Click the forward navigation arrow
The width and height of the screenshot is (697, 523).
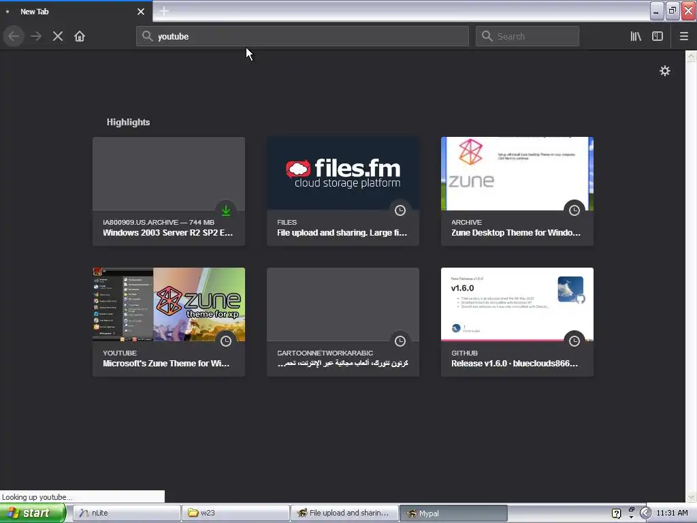36,37
